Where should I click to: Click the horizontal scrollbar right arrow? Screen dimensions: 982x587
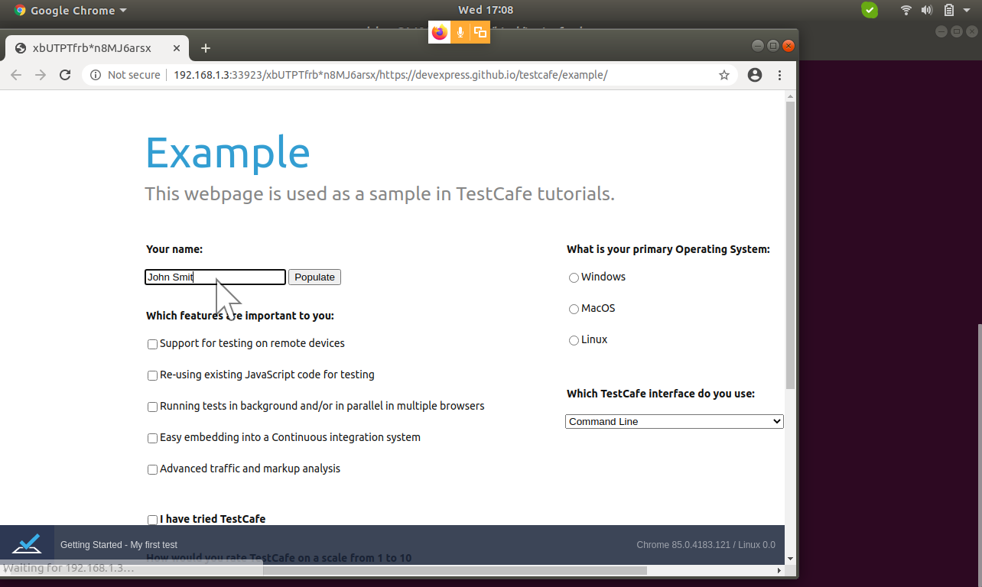[779, 570]
